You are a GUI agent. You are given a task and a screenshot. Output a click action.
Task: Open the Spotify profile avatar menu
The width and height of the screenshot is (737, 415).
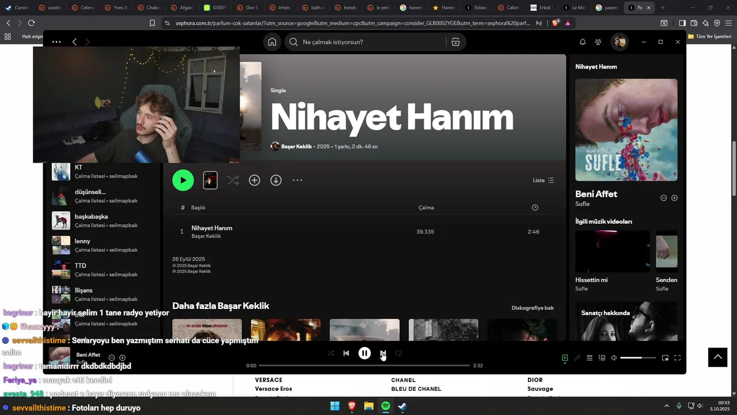tap(620, 42)
